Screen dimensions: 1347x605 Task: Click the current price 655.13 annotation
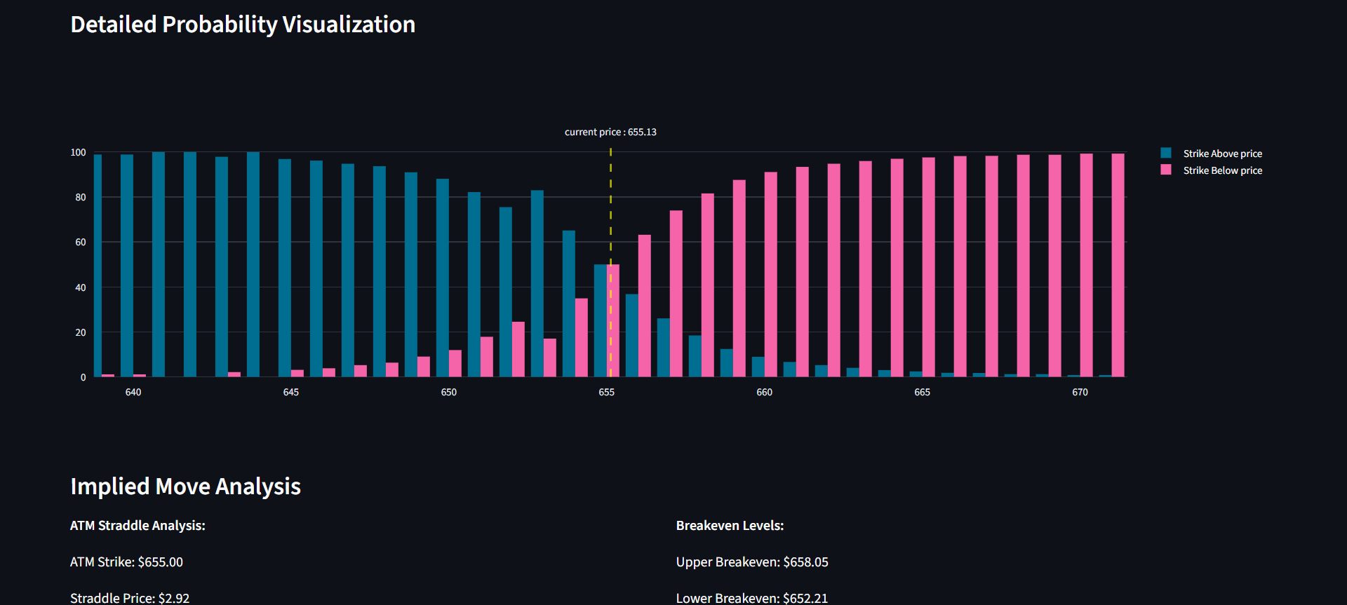(610, 132)
